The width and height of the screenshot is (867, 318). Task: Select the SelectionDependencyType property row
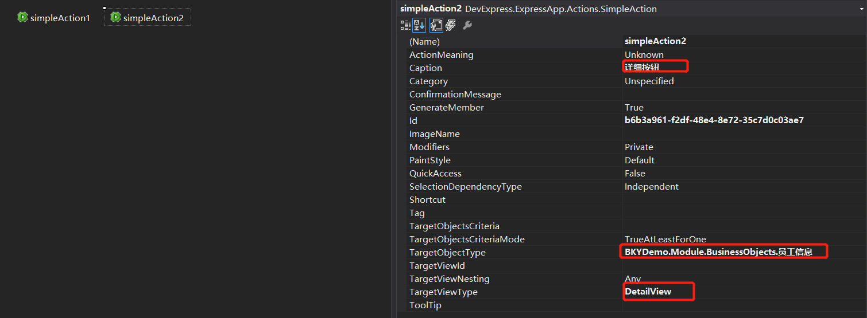pyautogui.click(x=465, y=186)
